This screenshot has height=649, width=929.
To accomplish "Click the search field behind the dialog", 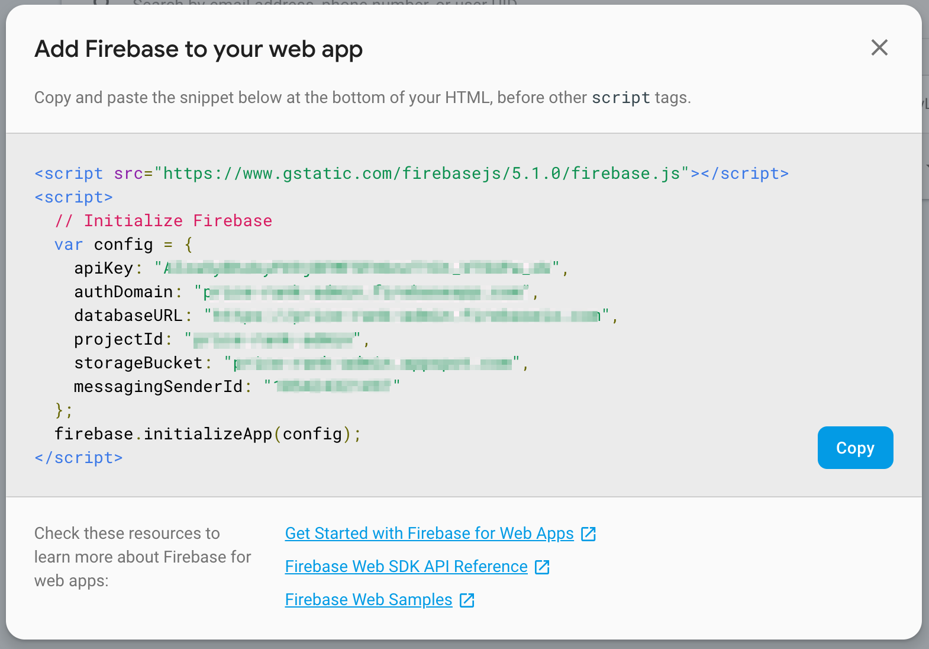I will pos(325,3).
